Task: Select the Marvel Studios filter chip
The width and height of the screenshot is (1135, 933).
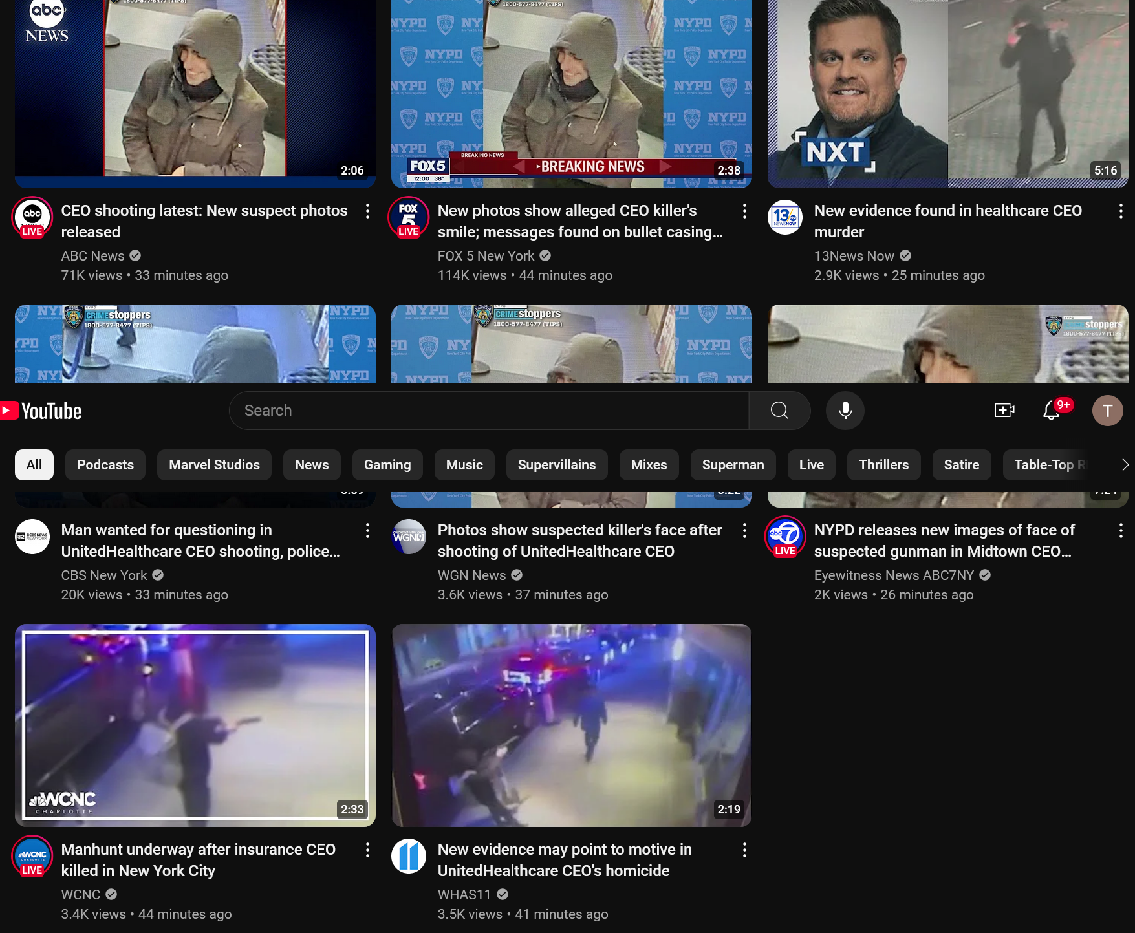Action: point(214,465)
